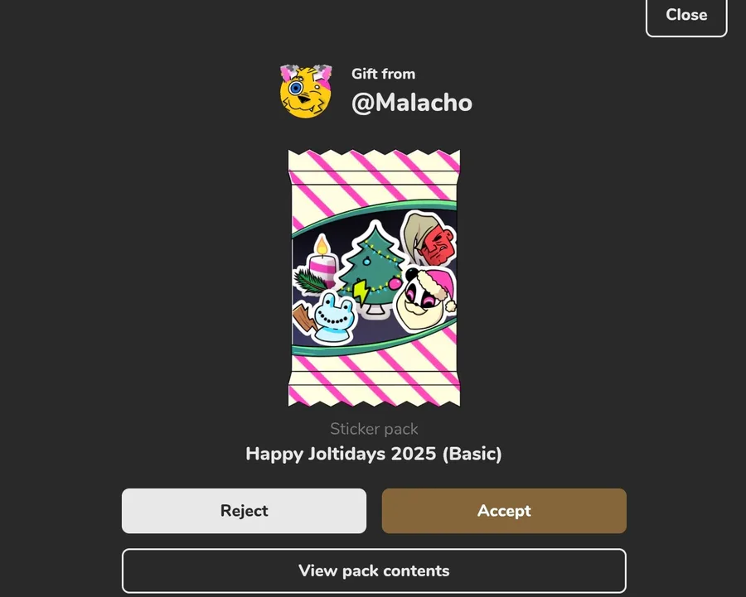Click the Happy Joltidays 2025 (Basic) title
The height and width of the screenshot is (597, 746).
[x=374, y=454]
